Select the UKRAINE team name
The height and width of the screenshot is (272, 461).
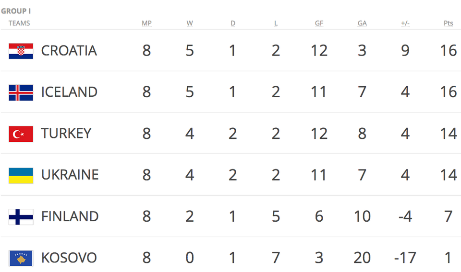[x=70, y=175]
